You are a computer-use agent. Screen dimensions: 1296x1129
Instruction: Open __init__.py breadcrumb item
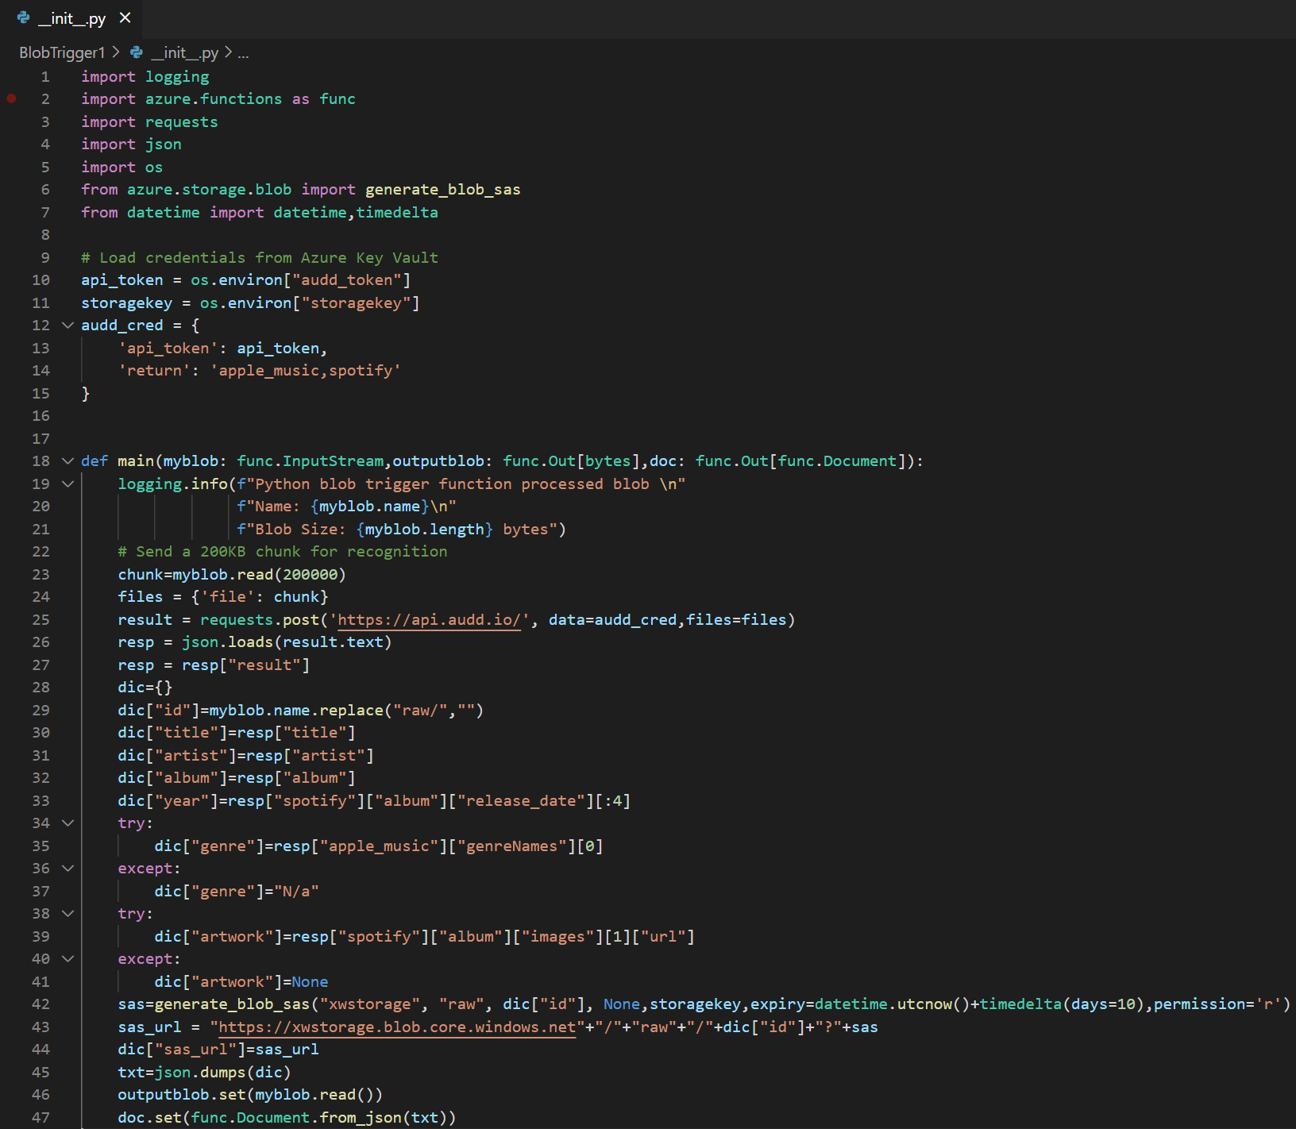pos(185,52)
